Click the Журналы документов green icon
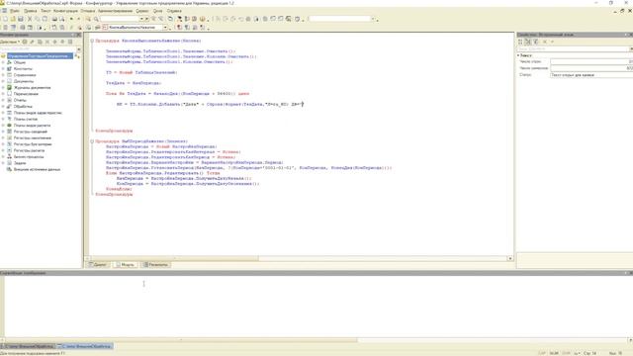Screen dimensions: 633x356 tap(9, 88)
